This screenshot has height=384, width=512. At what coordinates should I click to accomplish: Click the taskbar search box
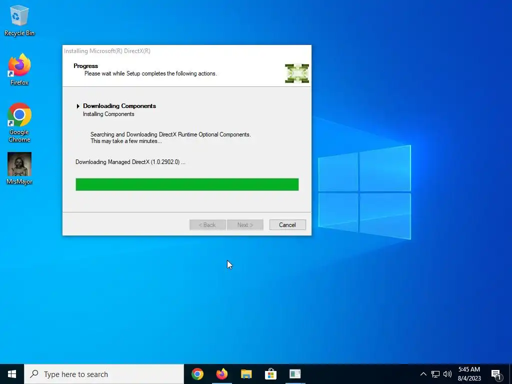(x=104, y=374)
